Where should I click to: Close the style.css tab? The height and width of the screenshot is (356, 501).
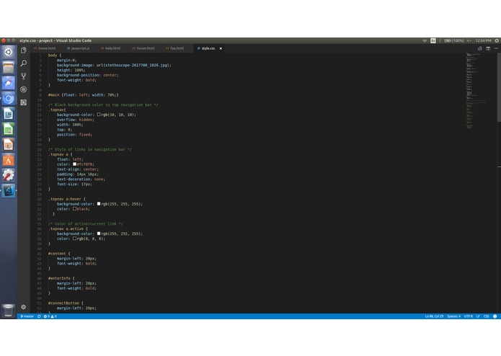tap(221, 48)
